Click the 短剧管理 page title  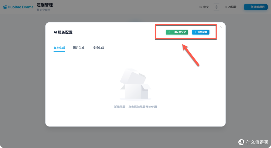tap(45, 5)
